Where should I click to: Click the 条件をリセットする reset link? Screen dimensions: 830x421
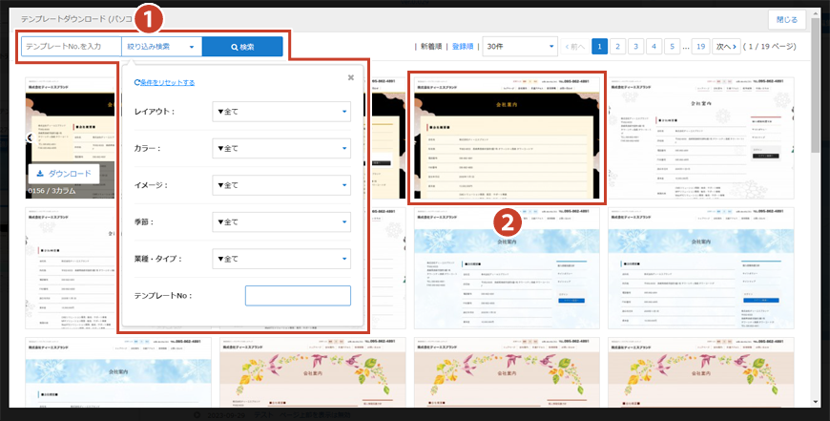click(x=165, y=83)
